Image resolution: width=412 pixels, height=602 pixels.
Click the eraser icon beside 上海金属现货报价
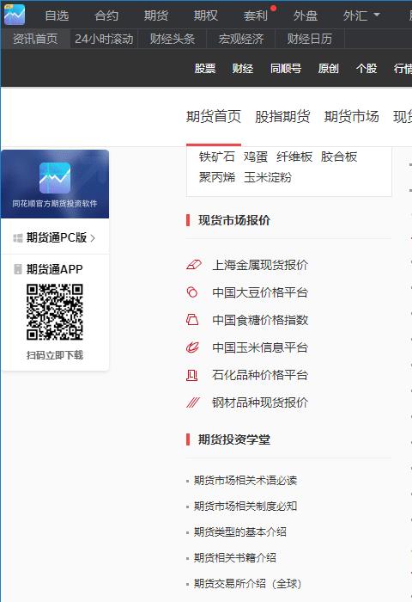193,265
